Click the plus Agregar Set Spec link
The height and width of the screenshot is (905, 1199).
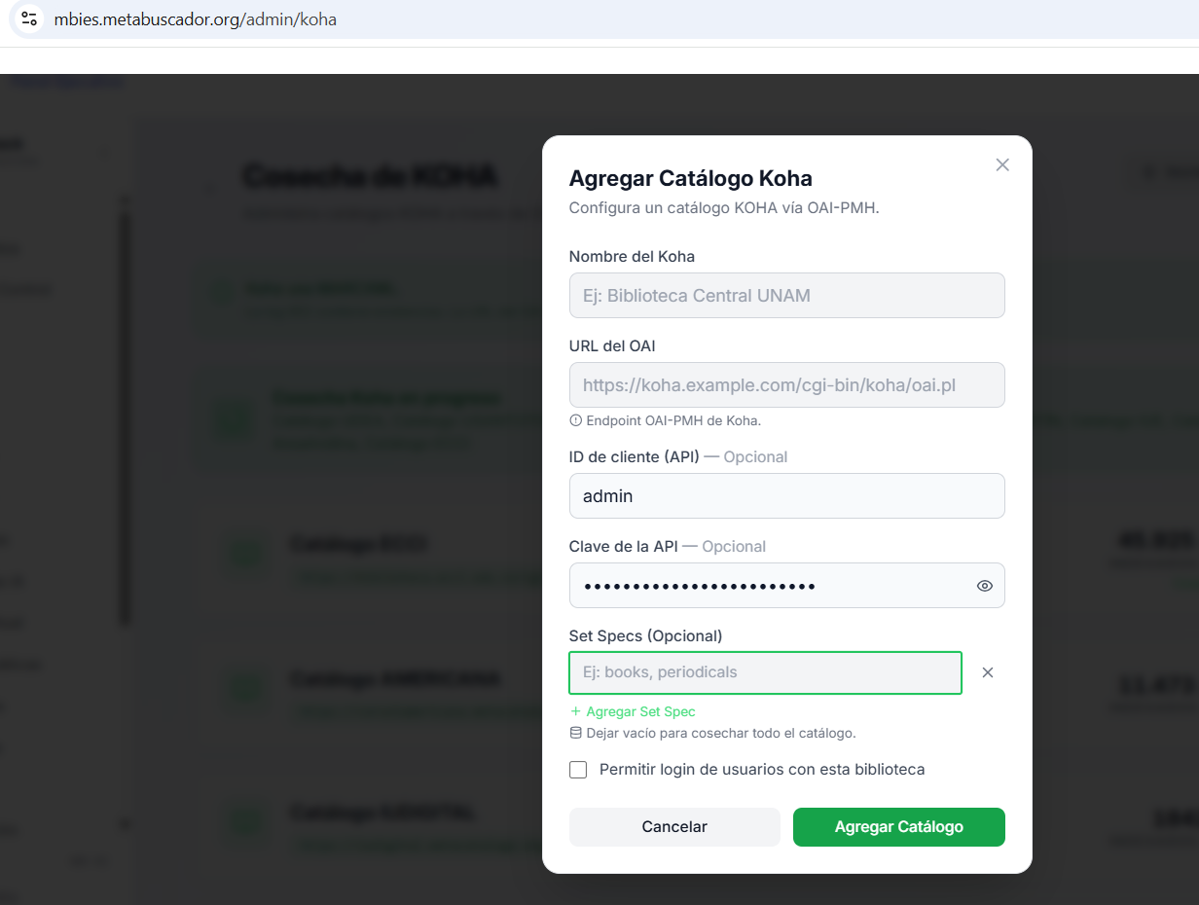pos(633,711)
